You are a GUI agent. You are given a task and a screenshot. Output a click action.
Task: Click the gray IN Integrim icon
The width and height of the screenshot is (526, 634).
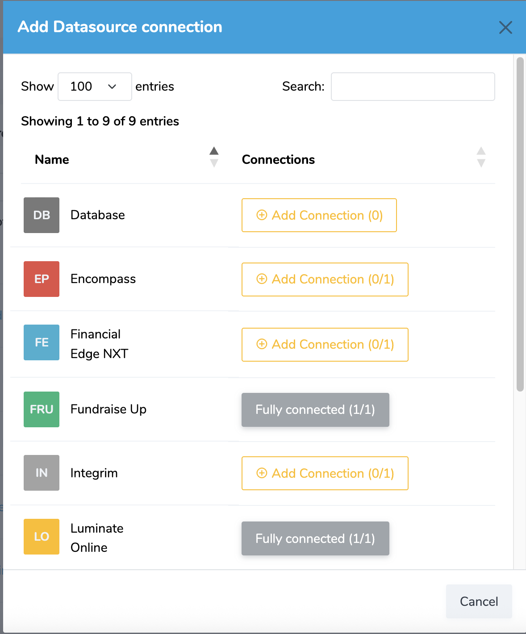pos(42,473)
